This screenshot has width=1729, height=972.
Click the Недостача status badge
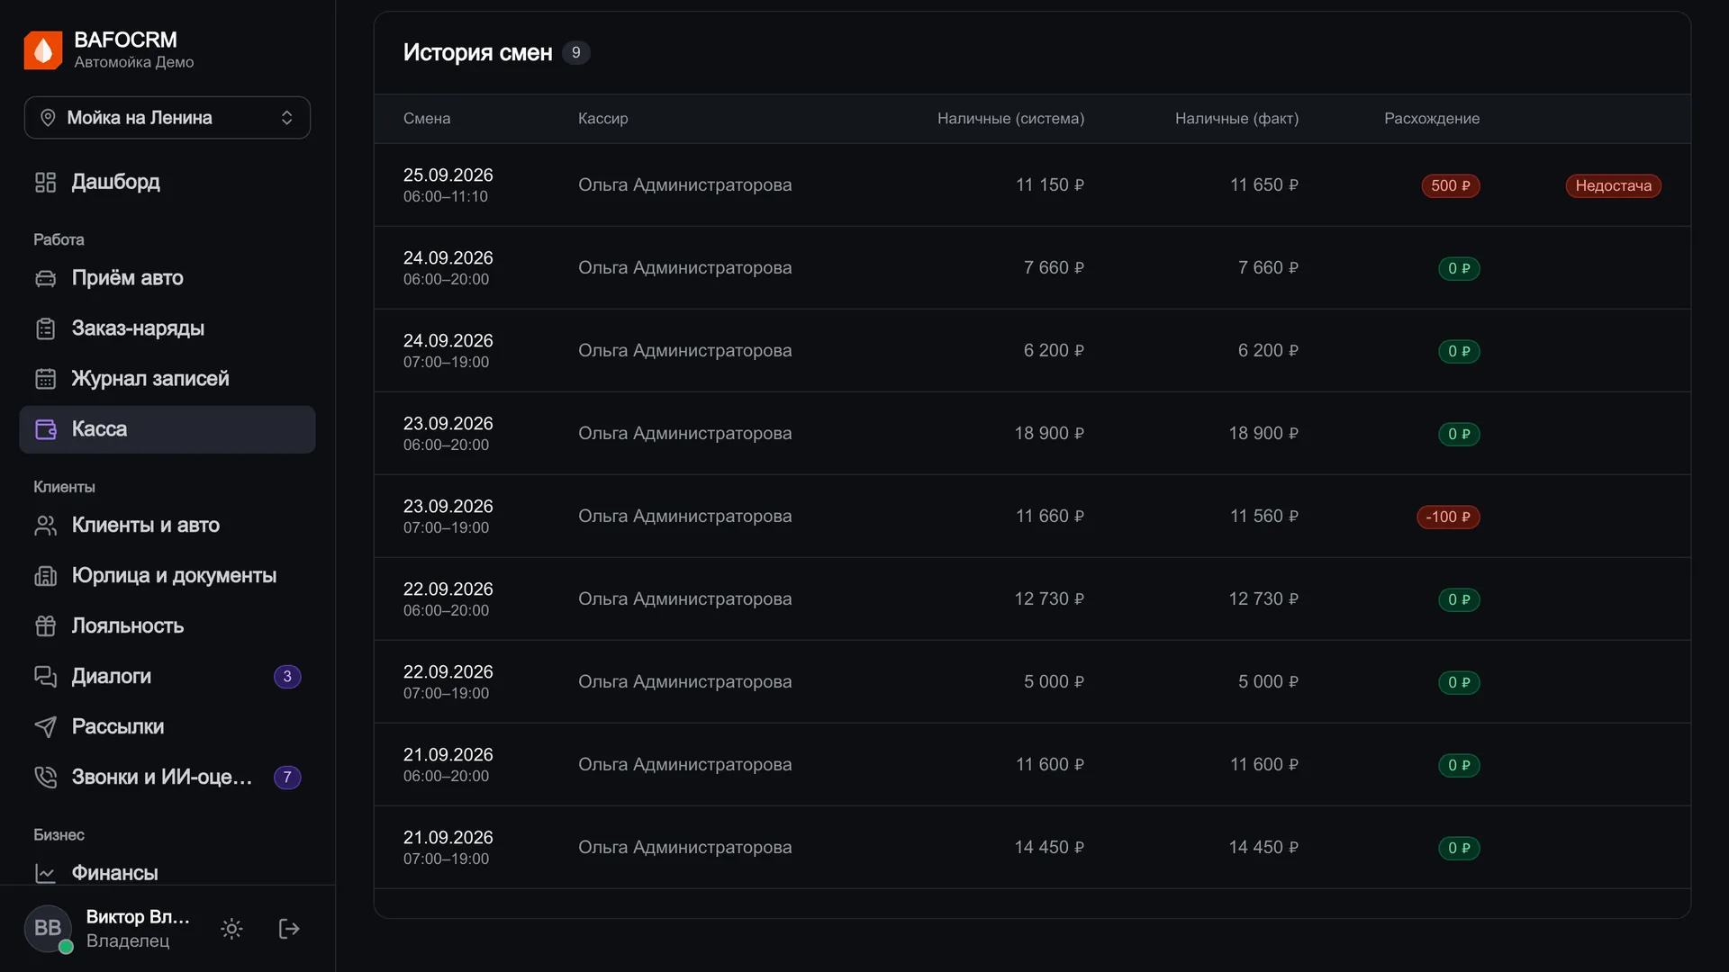pos(1613,186)
